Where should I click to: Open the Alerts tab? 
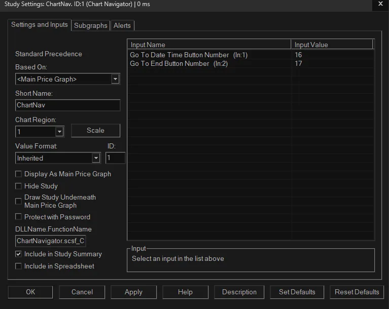pos(122,25)
